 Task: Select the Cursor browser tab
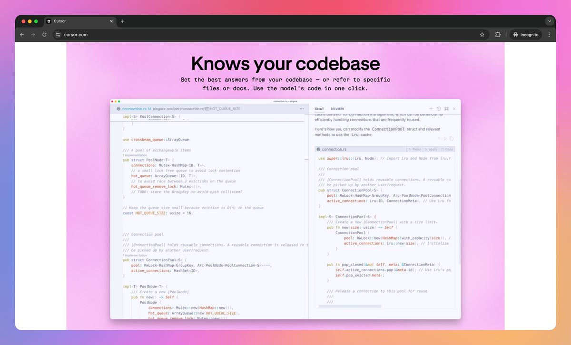tap(80, 21)
